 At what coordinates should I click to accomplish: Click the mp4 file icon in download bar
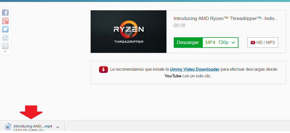[x=8, y=127]
